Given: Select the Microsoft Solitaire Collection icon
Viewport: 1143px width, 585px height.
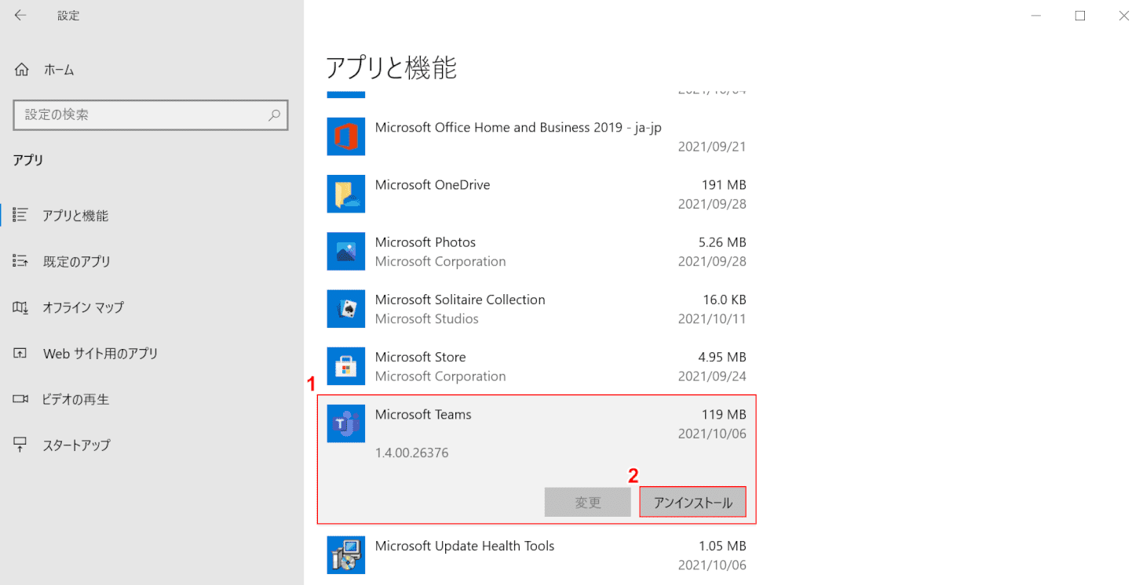Looking at the screenshot, I should click(x=346, y=308).
